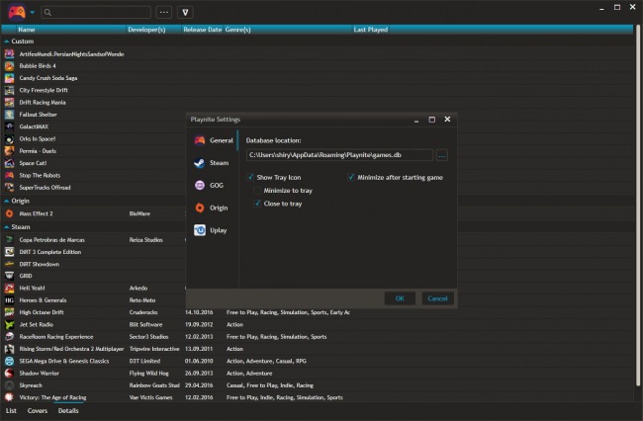Select GRID game icon
Image resolution: width=643 pixels, height=421 pixels.
coord(9,276)
